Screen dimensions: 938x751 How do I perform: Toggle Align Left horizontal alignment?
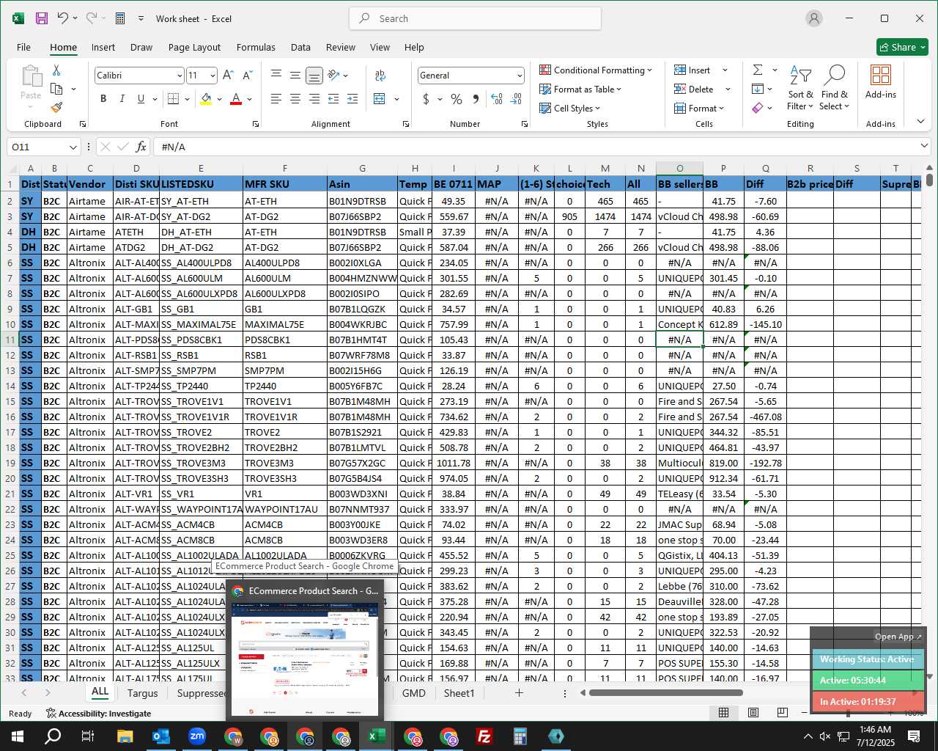pyautogui.click(x=276, y=98)
